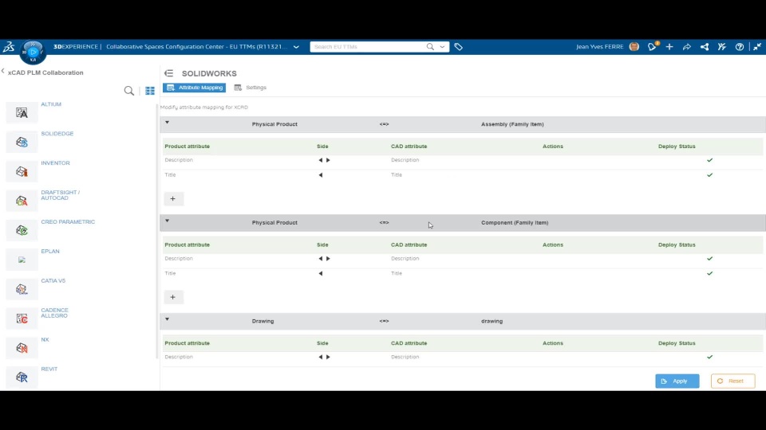Click the Dassault Systemes 3DS logo
The width and height of the screenshot is (766, 430).
point(9,47)
